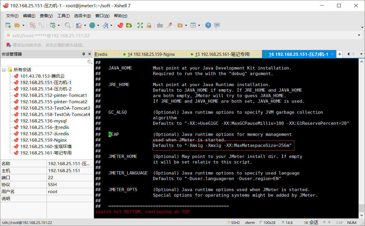
Task: Click the New session toolbar icon
Action: coord(8,25)
